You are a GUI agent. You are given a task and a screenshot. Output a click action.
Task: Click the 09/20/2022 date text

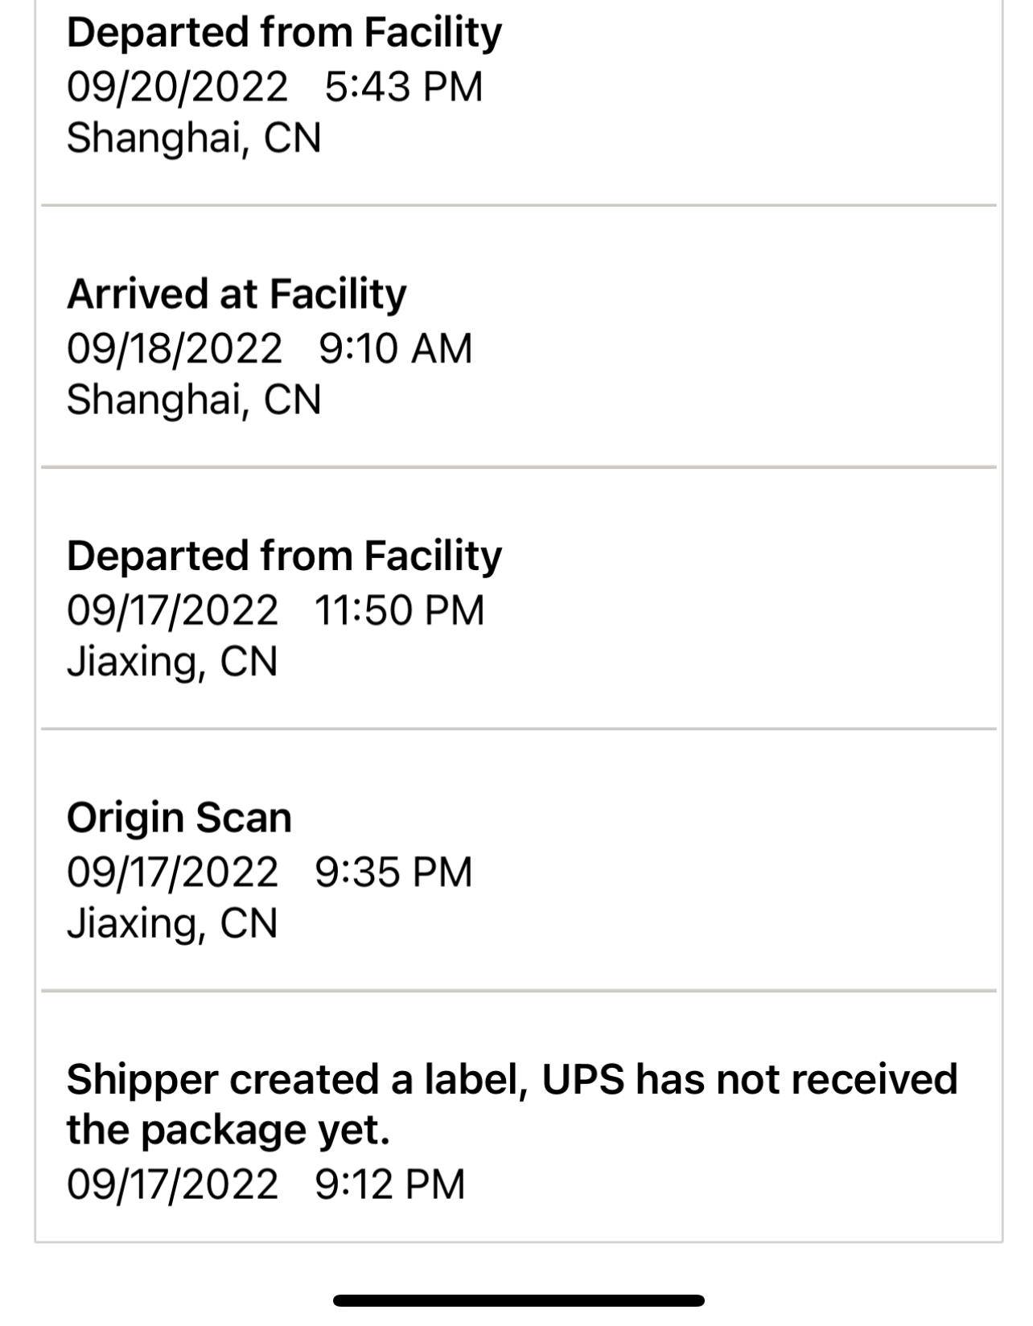pos(177,87)
